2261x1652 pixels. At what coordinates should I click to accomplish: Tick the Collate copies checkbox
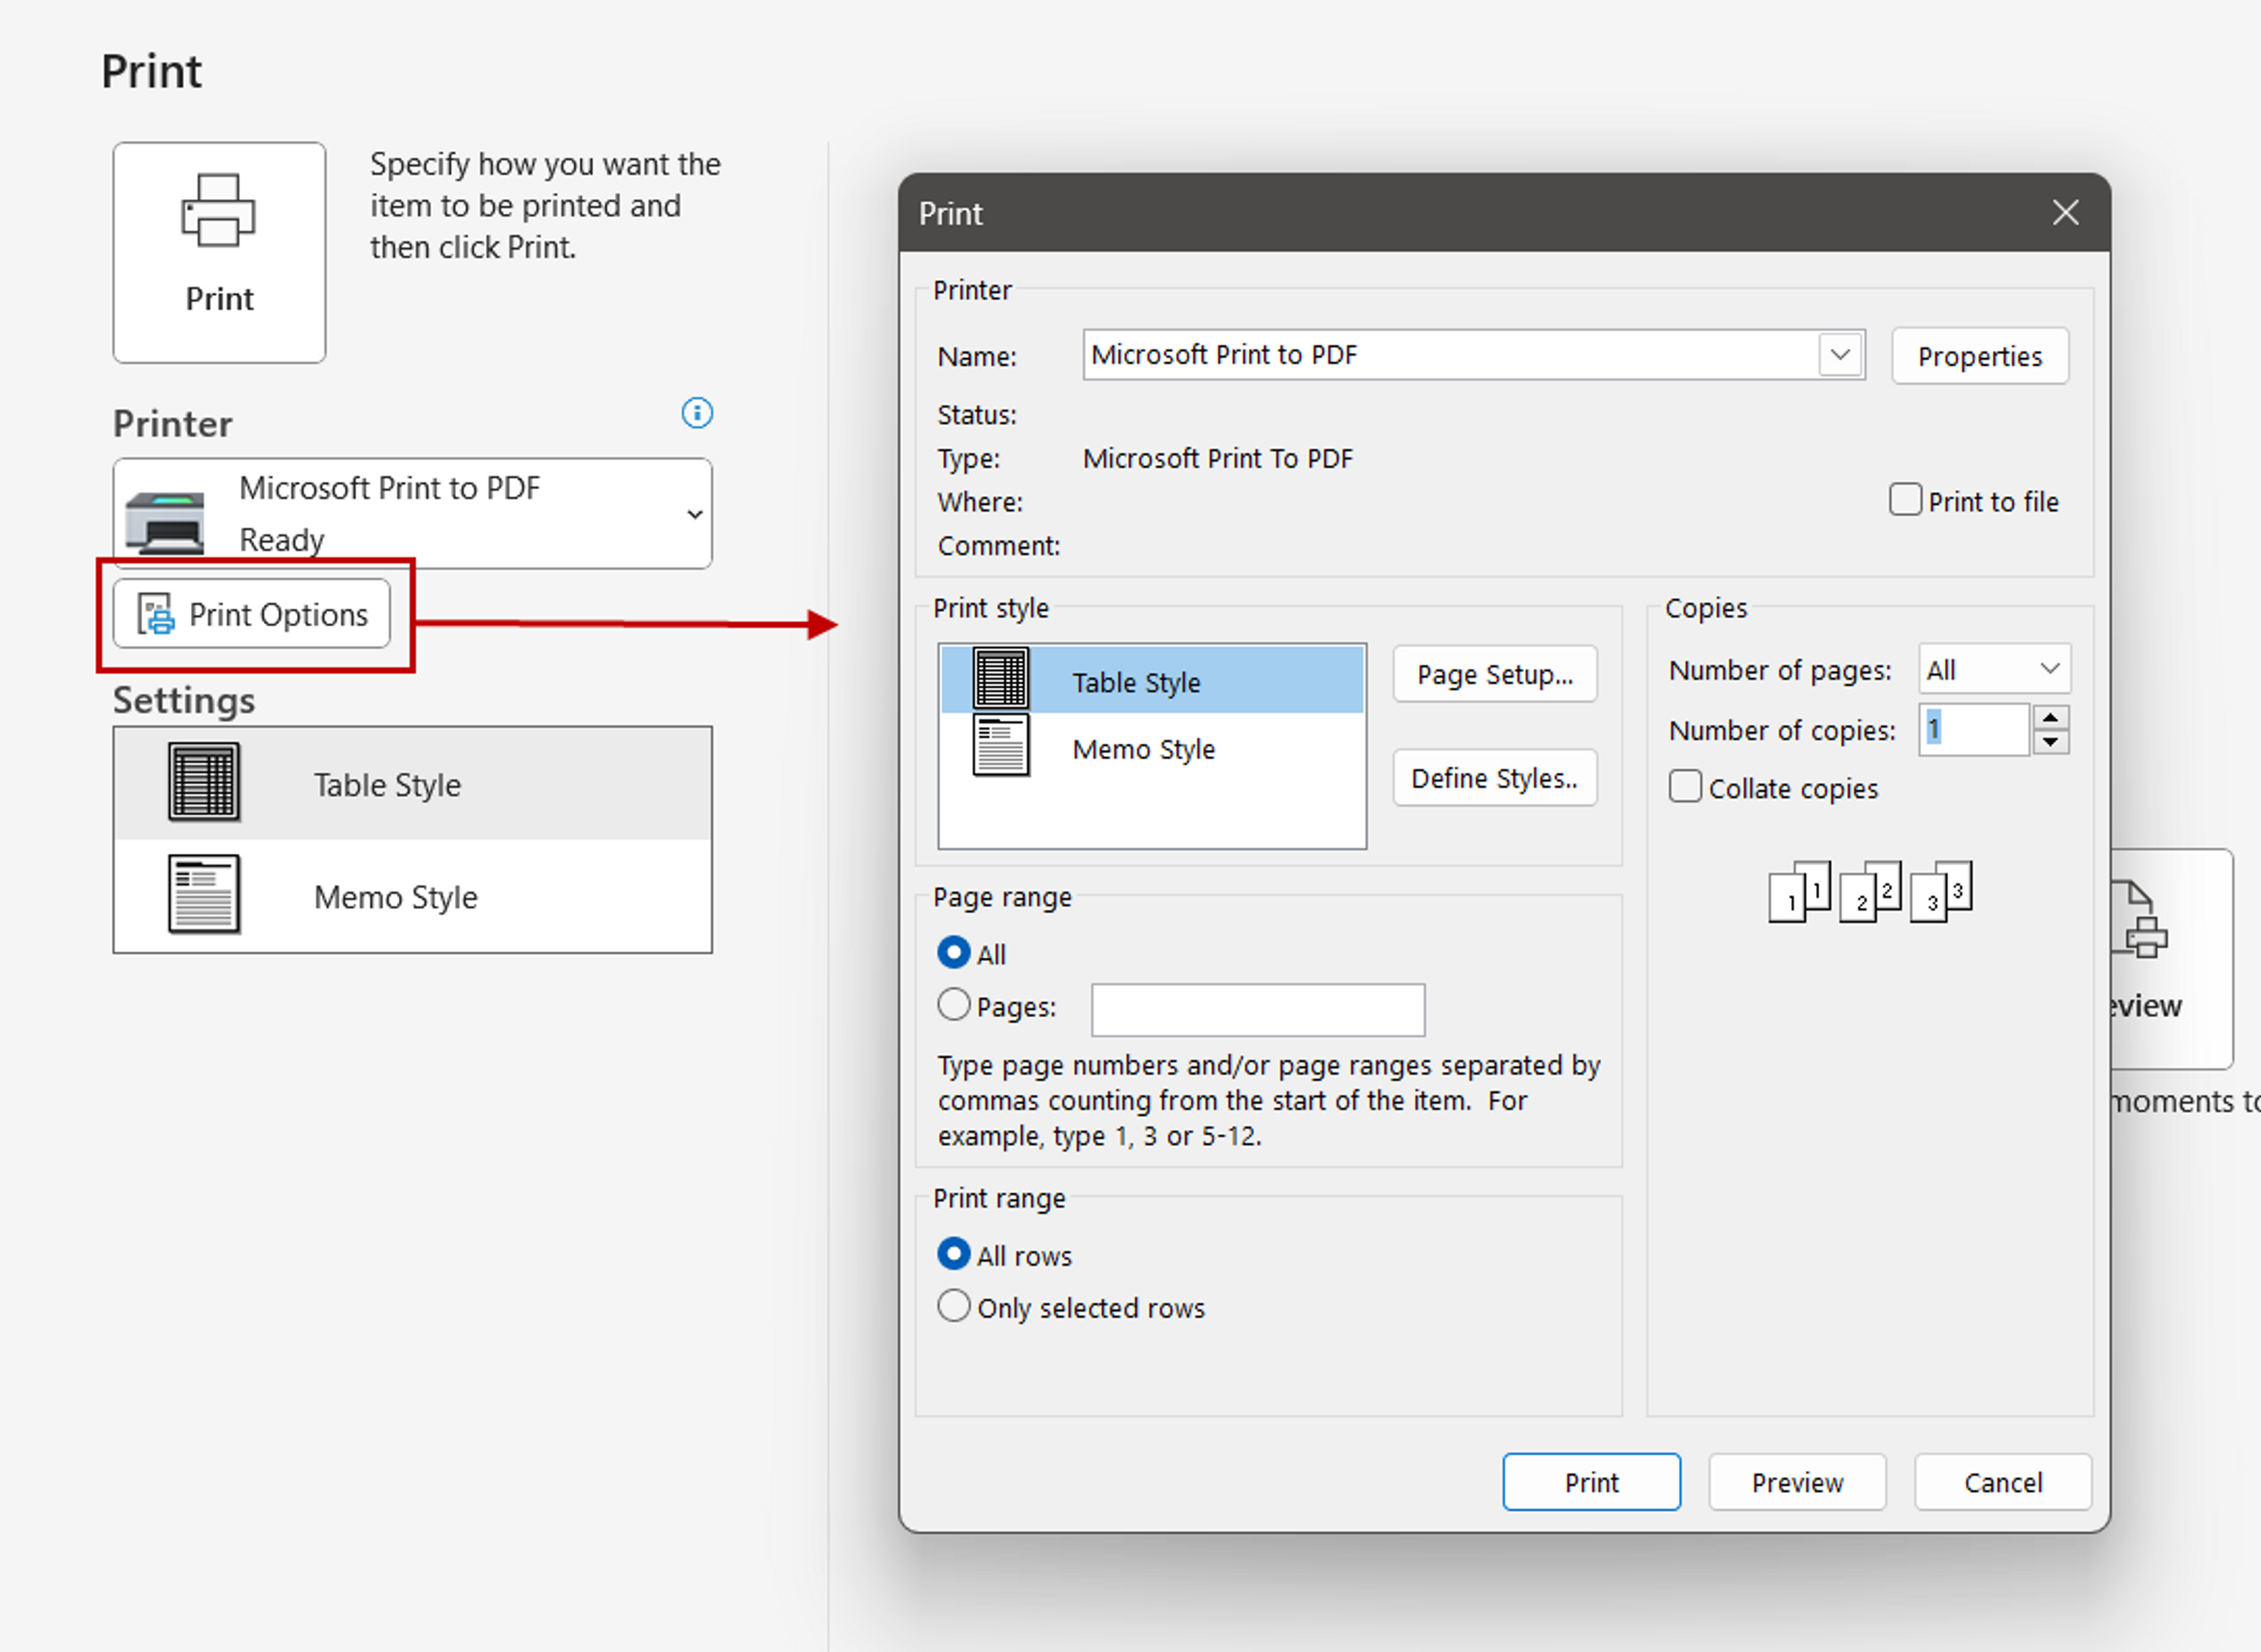coord(1685,787)
